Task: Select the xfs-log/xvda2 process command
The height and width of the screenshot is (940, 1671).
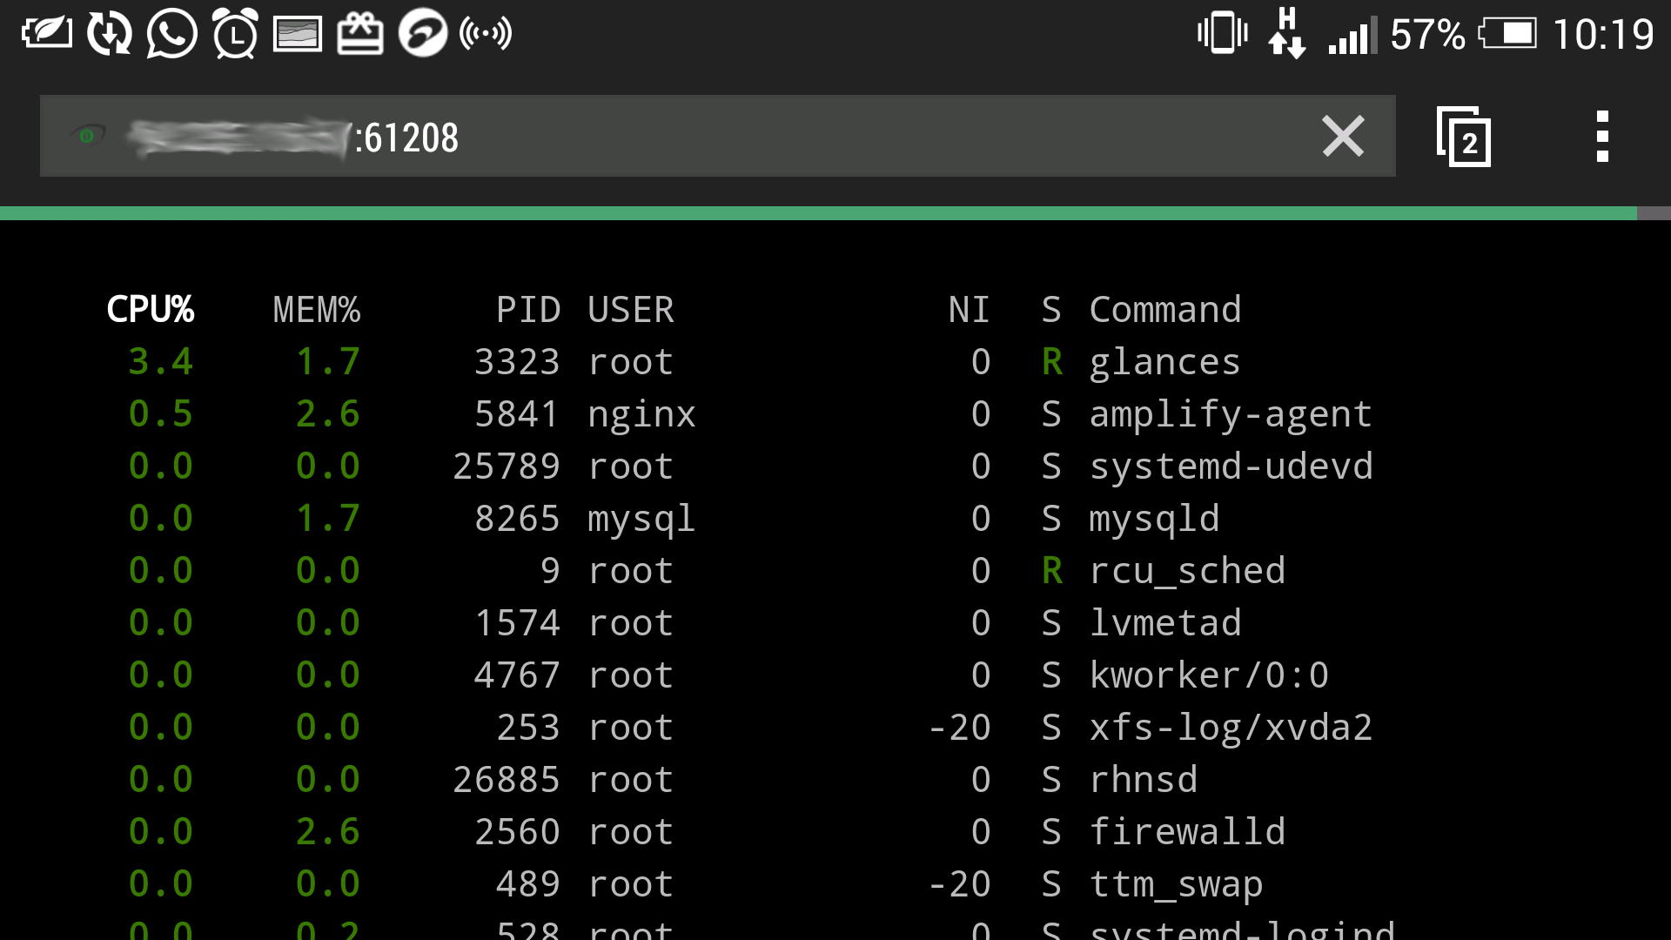Action: tap(1231, 728)
